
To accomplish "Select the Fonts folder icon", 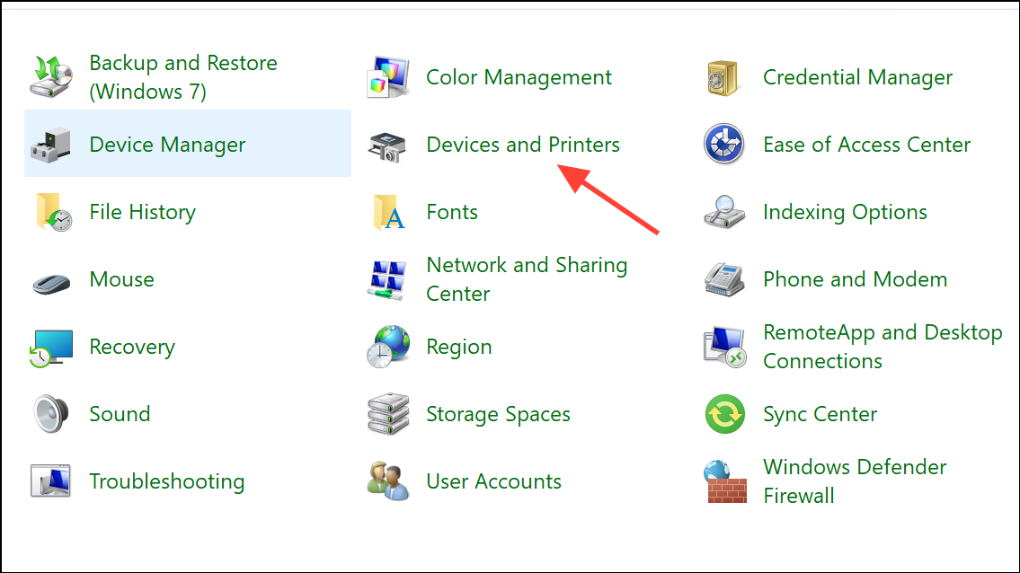I will pyautogui.click(x=387, y=212).
